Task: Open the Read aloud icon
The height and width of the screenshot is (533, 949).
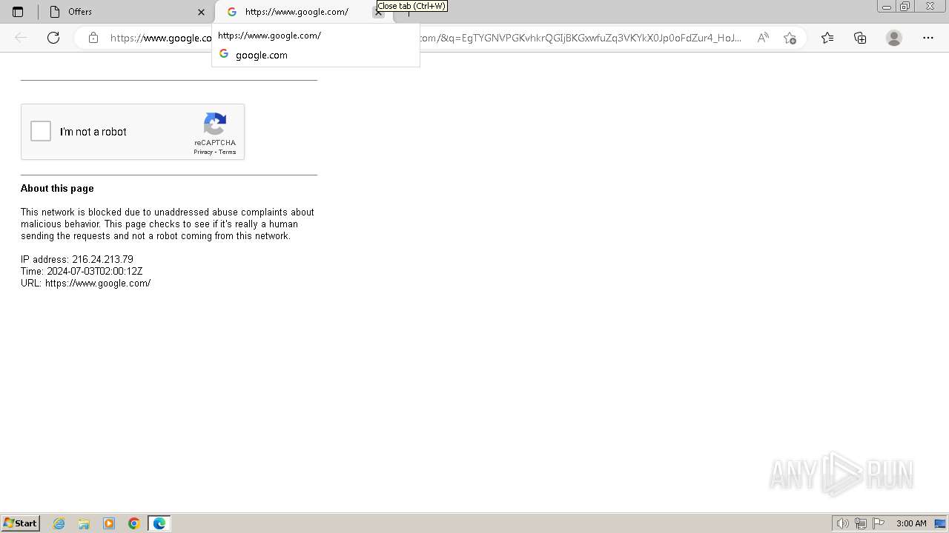Action: [763, 38]
